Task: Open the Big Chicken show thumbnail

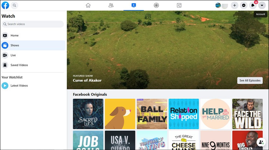Action: click(247, 140)
